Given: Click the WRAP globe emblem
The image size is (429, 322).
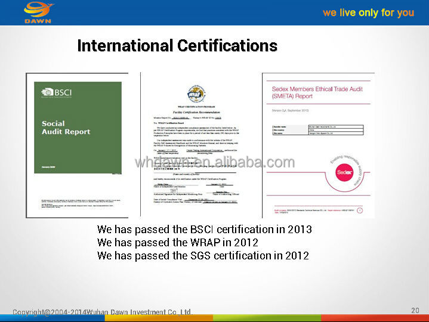Looking at the screenshot, I should (x=196, y=94).
